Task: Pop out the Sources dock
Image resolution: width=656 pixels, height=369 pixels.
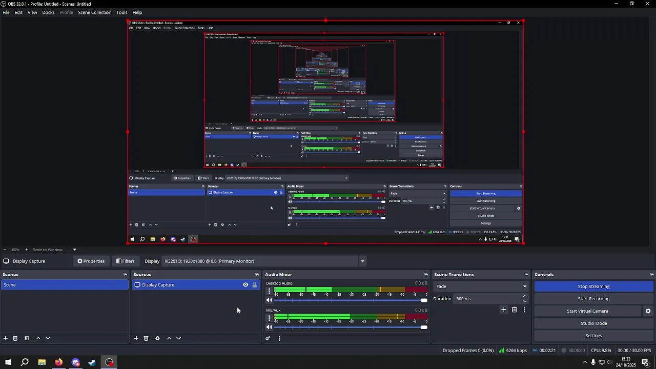Action: (x=256, y=275)
